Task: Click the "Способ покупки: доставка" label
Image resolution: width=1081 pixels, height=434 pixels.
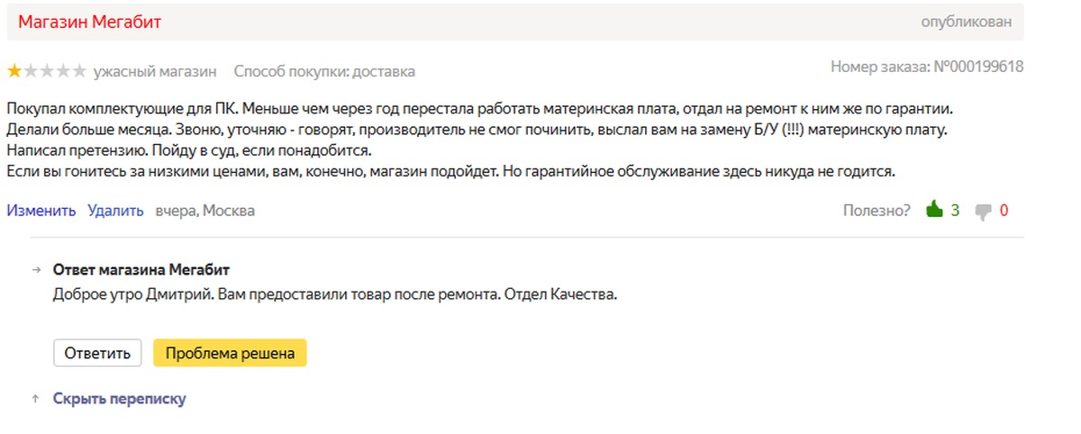Action: coord(324,71)
